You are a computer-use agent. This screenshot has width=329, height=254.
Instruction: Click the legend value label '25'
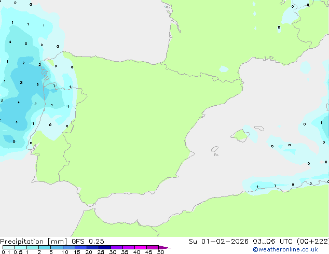pyautogui.click(x=101, y=252)
